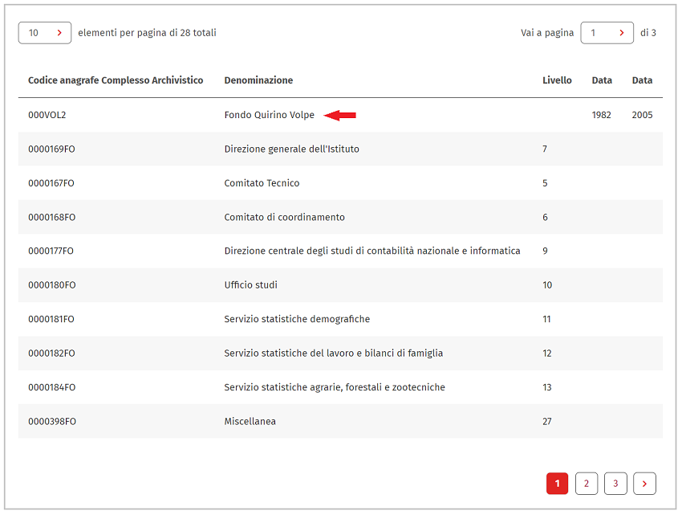682x515 pixels.
Task: Go to pagination page 3
Action: click(615, 484)
